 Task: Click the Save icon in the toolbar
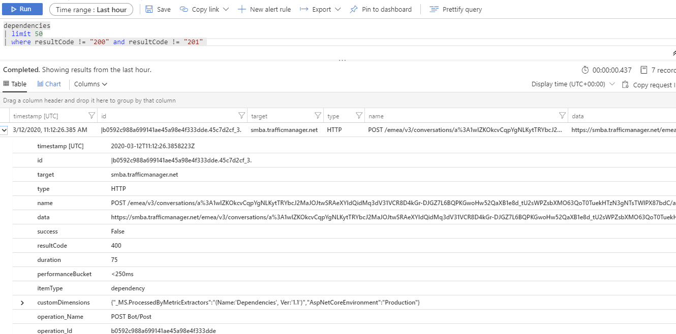pos(158,9)
